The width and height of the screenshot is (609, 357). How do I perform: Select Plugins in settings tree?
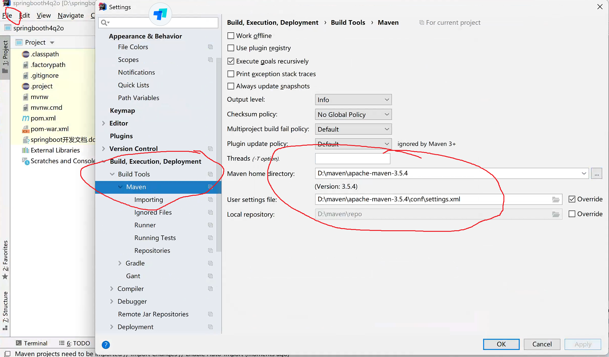121,136
